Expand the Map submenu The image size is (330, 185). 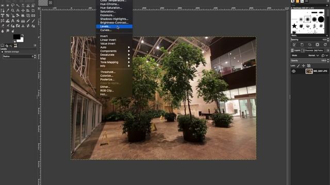tap(114, 59)
